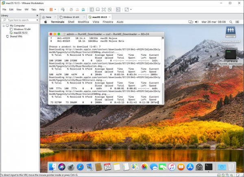Enter Unity mode
This screenshot has width=244, height=177.
click(110, 10)
